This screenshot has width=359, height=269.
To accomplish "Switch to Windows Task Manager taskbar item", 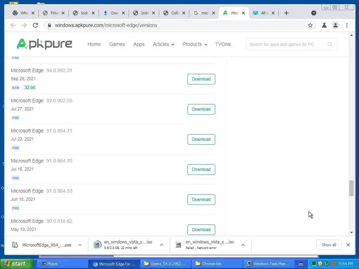I will pos(269,264).
